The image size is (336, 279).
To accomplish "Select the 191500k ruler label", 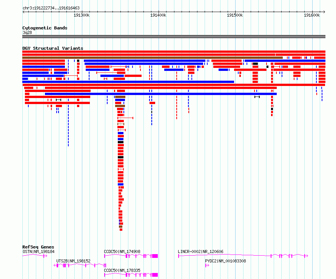I will point(235,15).
